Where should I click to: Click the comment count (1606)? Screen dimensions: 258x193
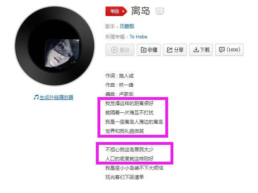click(x=233, y=50)
